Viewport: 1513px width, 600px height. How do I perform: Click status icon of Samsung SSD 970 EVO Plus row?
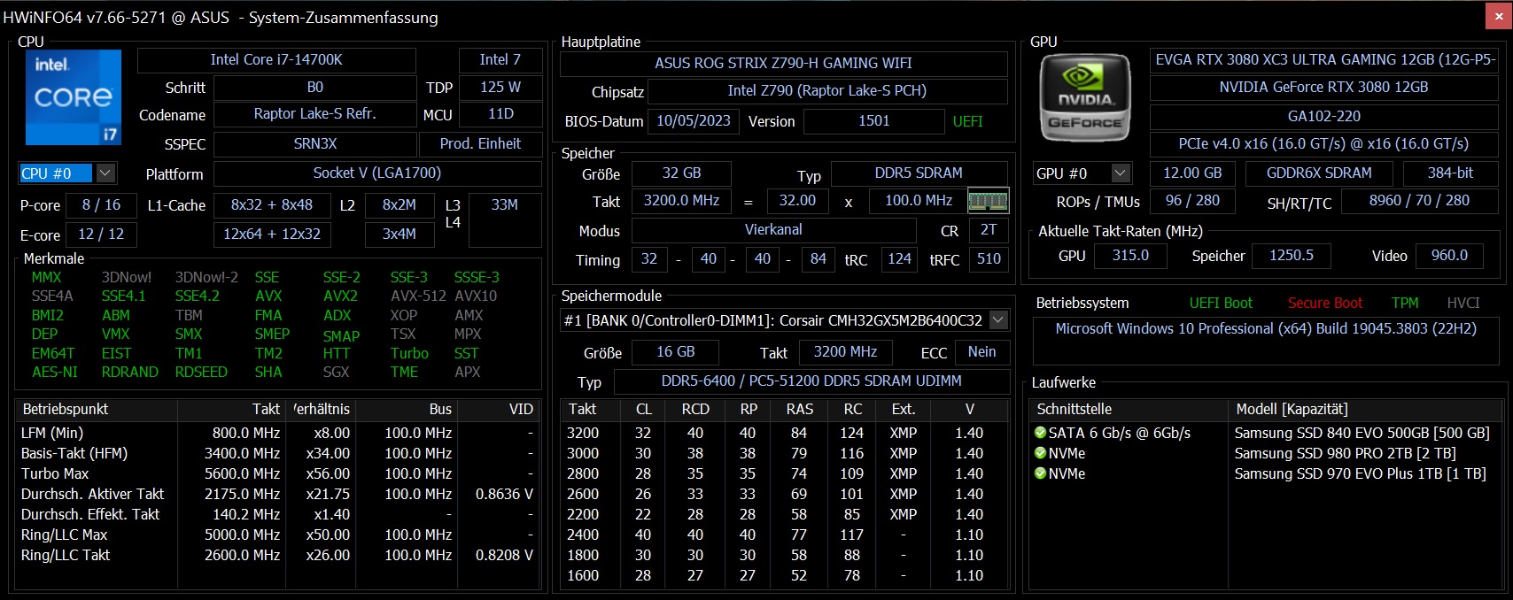coord(1041,473)
